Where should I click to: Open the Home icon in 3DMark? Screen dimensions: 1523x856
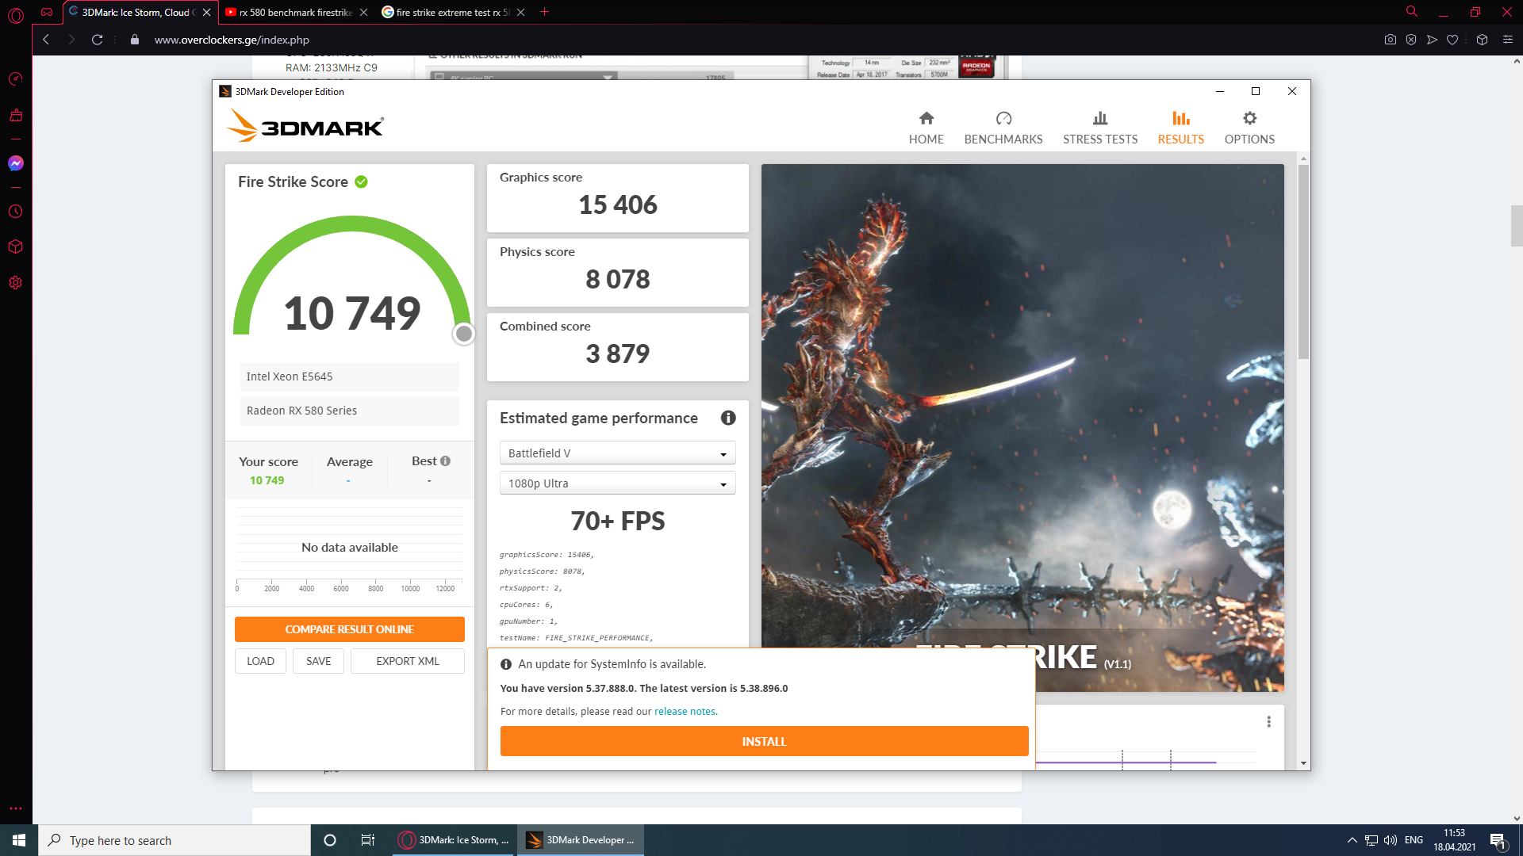tap(926, 119)
